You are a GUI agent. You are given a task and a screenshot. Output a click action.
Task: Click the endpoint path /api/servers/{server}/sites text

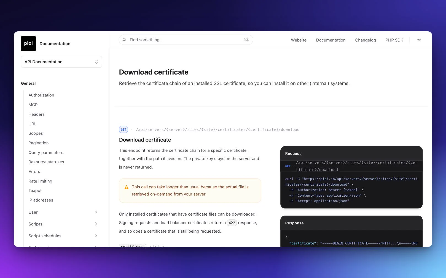(217, 130)
